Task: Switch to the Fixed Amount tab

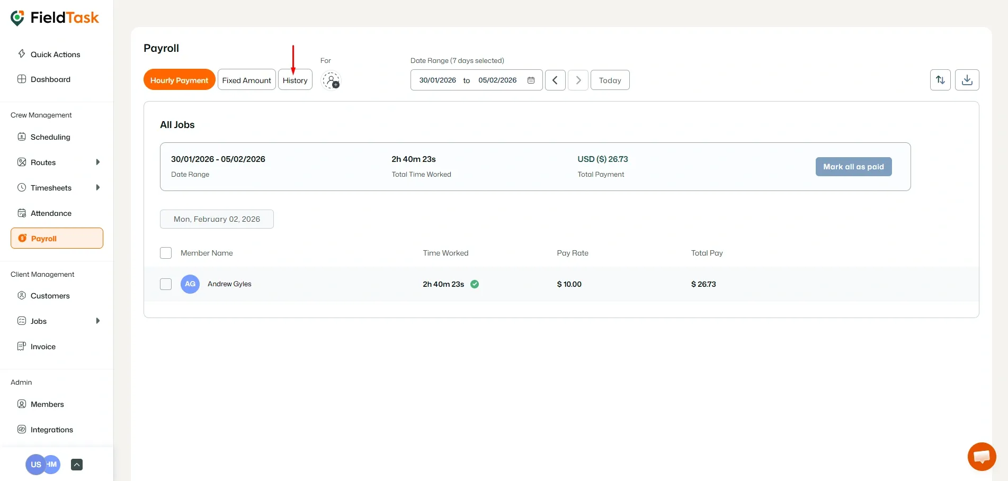Action: click(x=246, y=80)
